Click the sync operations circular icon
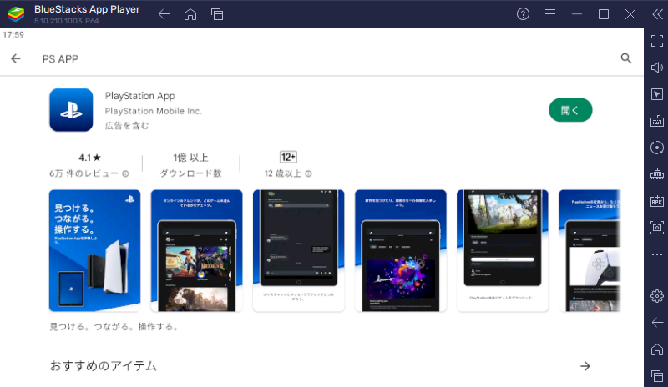 [657, 148]
